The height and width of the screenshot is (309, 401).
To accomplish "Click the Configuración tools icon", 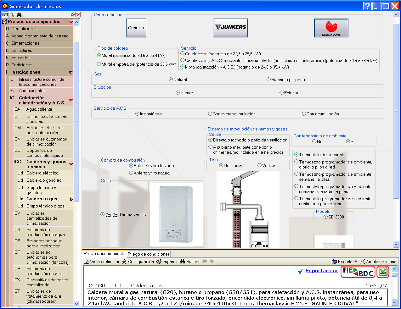I will [124, 262].
